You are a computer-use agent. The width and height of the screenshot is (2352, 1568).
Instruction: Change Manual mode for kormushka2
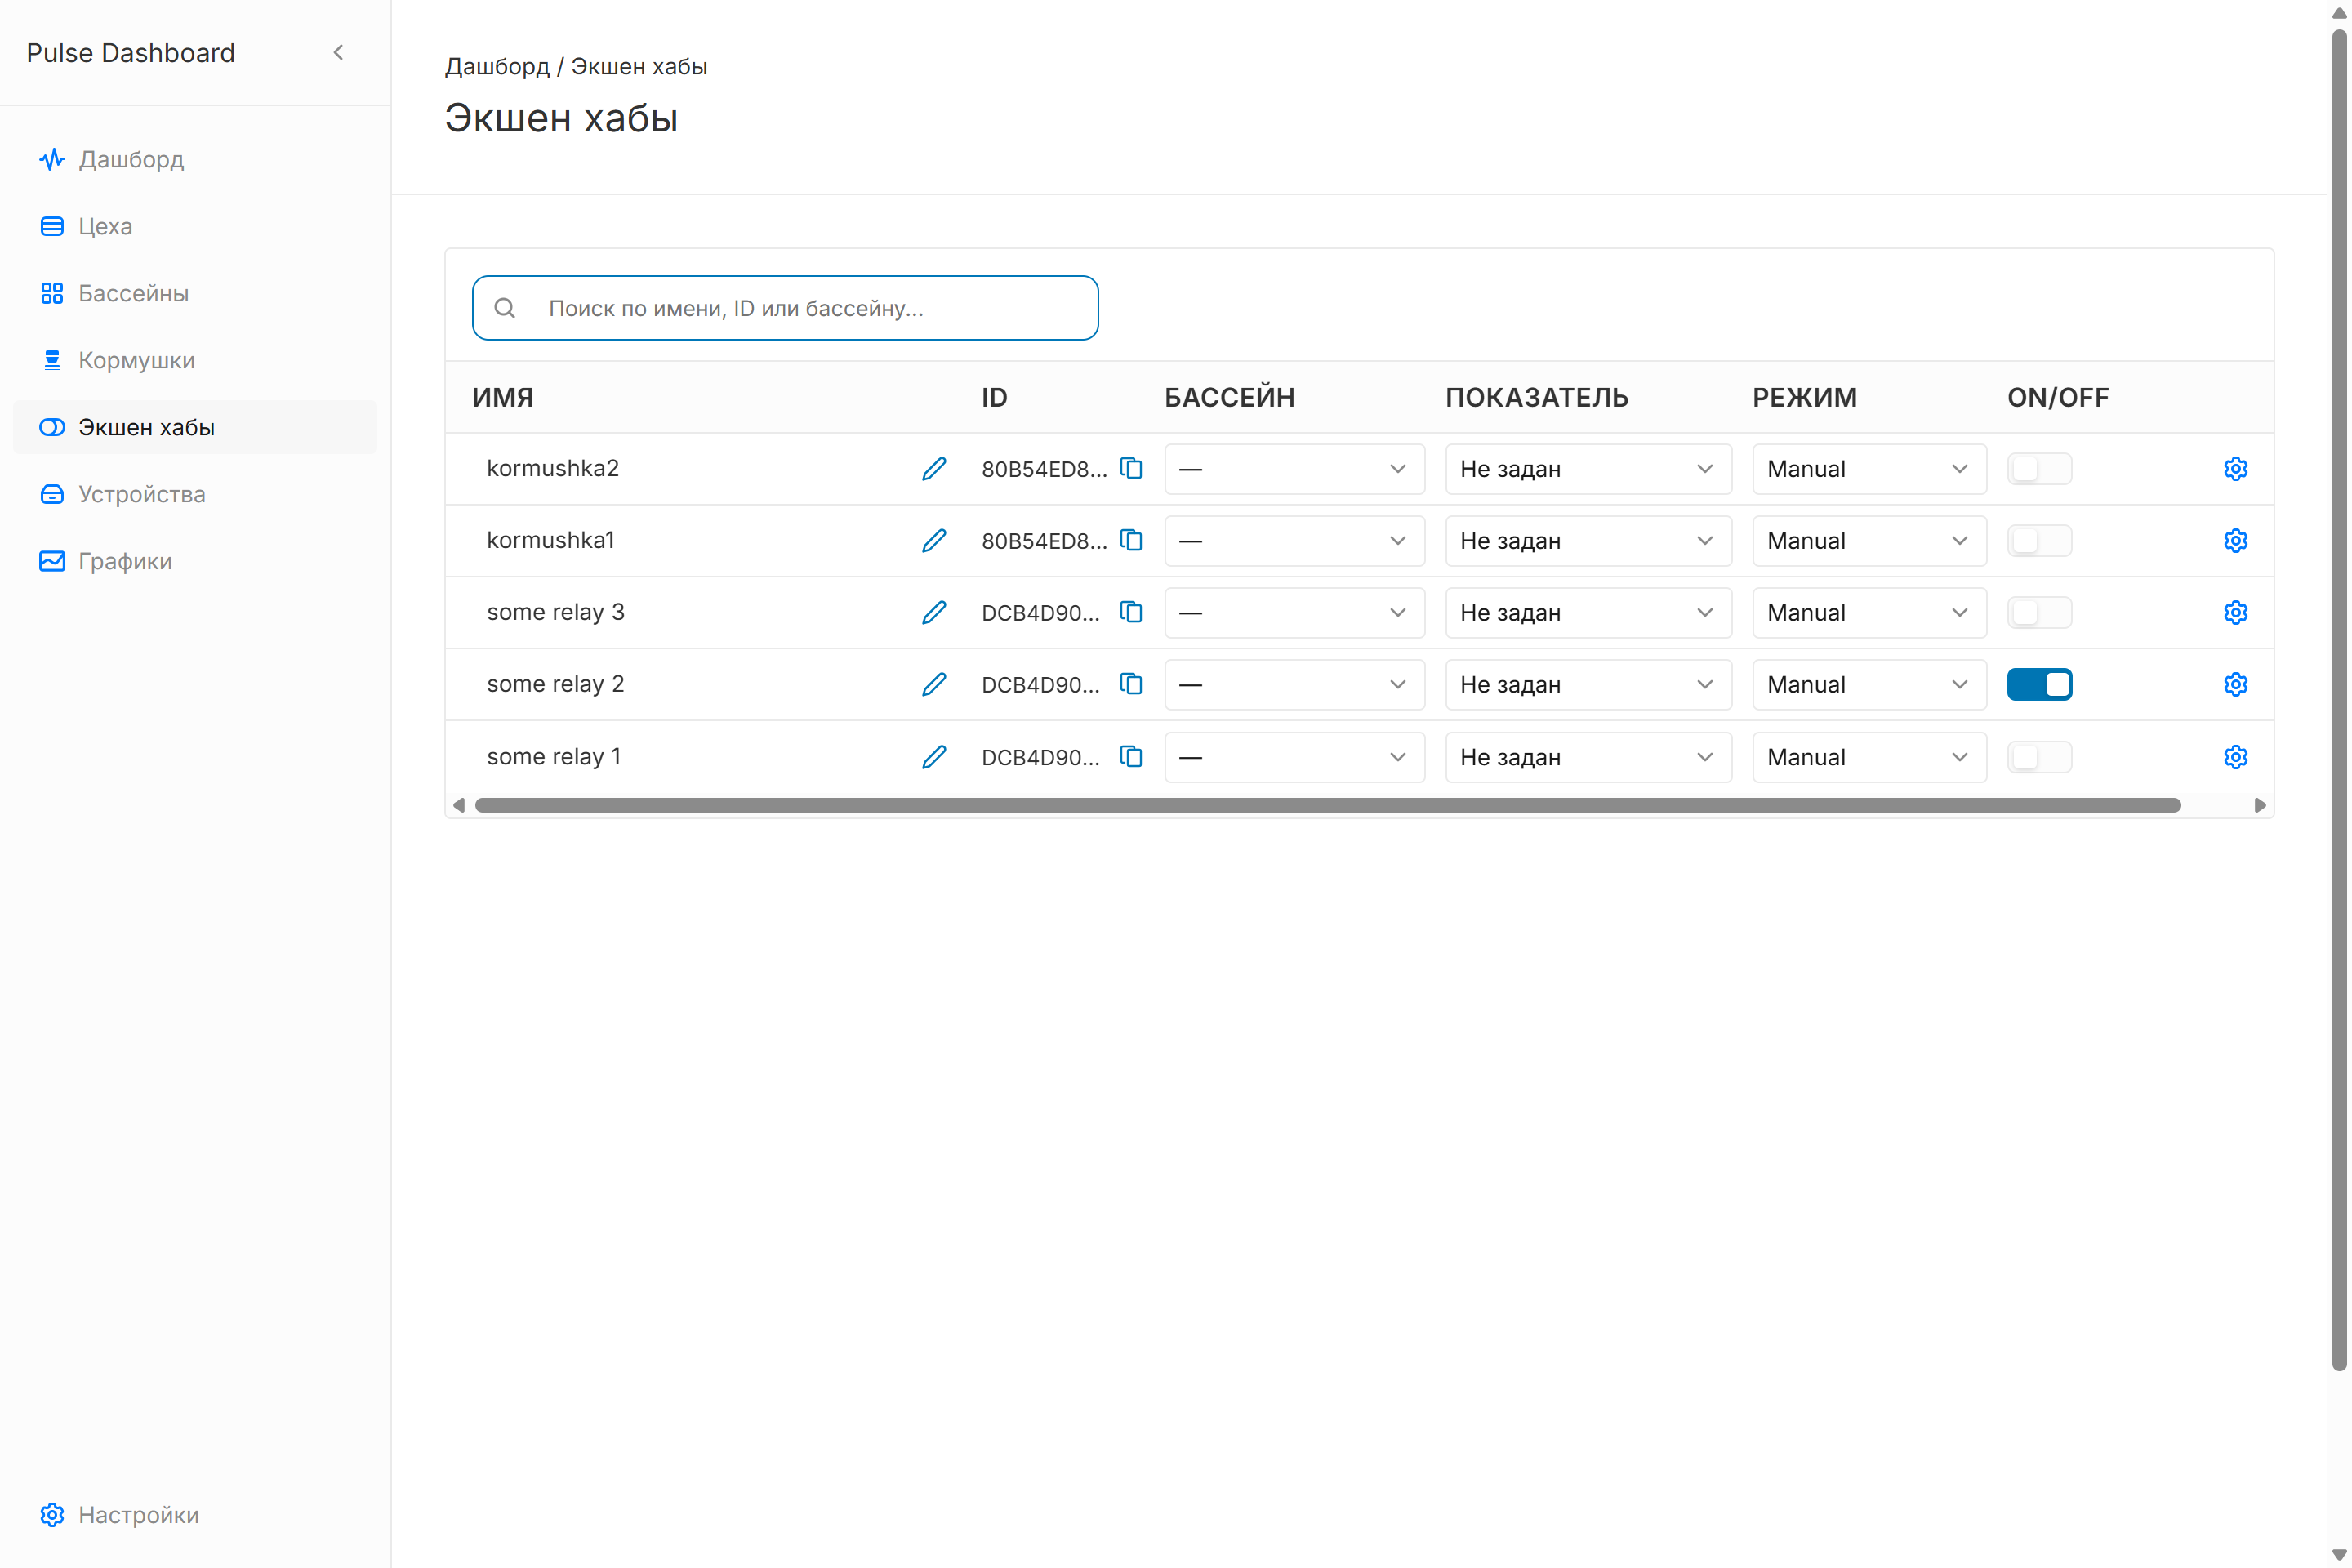coord(1869,468)
